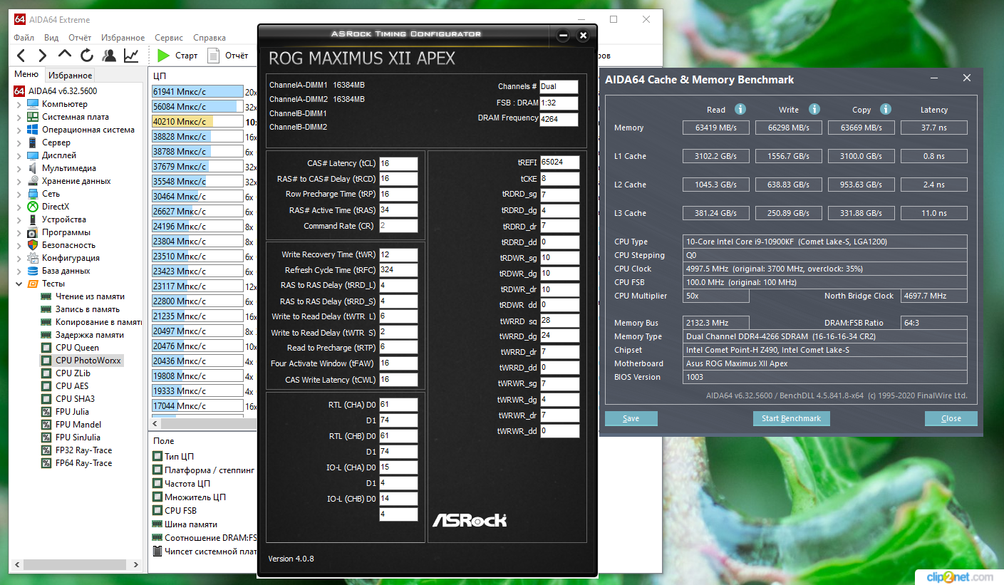
Task: Expand the База данных tree node
Action: 19,271
